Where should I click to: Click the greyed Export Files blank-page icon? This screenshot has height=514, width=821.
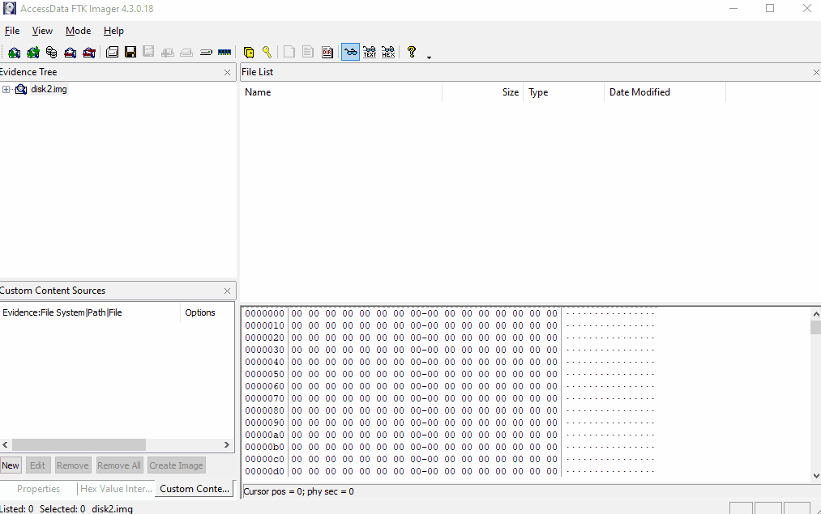tap(289, 52)
